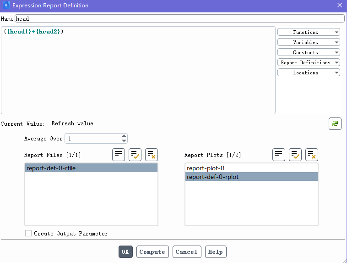This screenshot has width=347, height=263.
Task: Select report-plot-0 in Report Plots
Action: coord(206,168)
